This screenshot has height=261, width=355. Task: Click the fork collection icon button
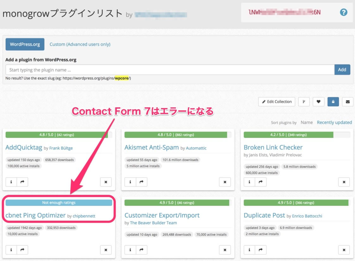coord(304,102)
